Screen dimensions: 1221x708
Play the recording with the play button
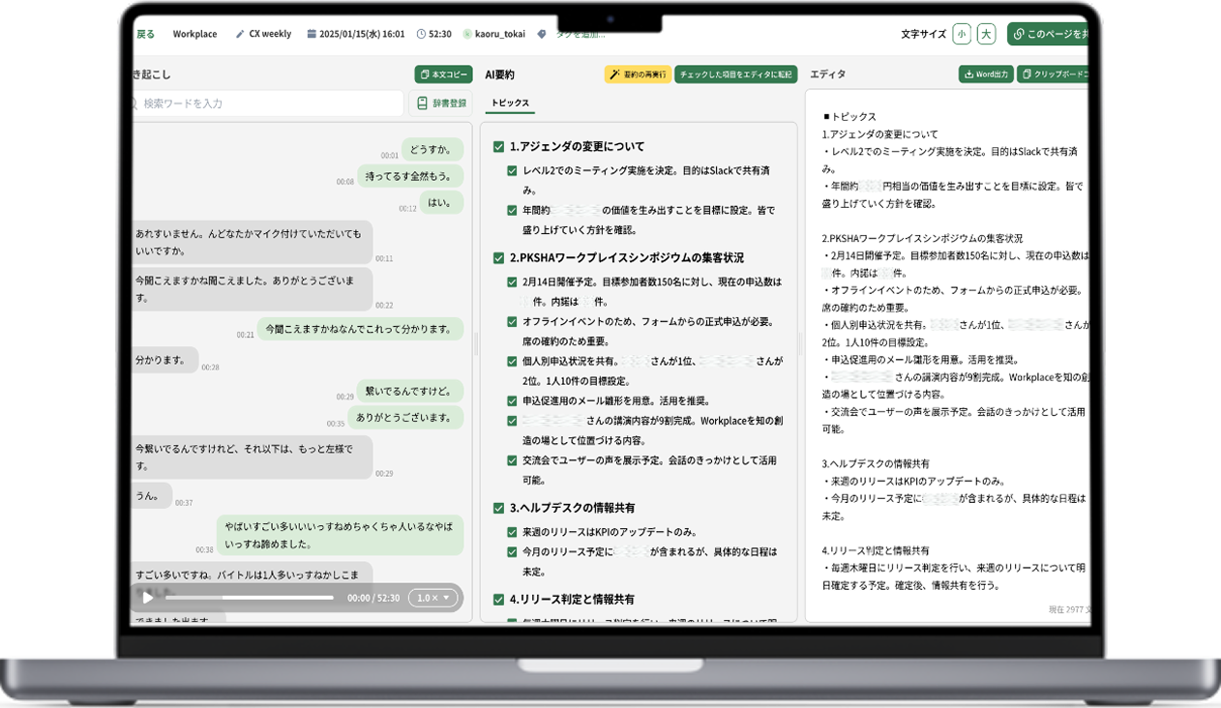[148, 598]
